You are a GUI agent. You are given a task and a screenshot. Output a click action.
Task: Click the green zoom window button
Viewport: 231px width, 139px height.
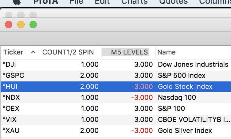tap(33, 24)
